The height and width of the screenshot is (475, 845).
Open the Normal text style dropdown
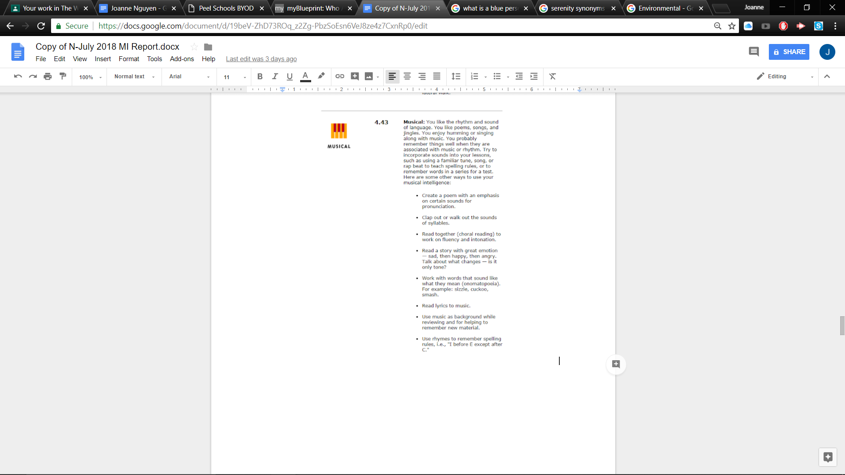(134, 77)
